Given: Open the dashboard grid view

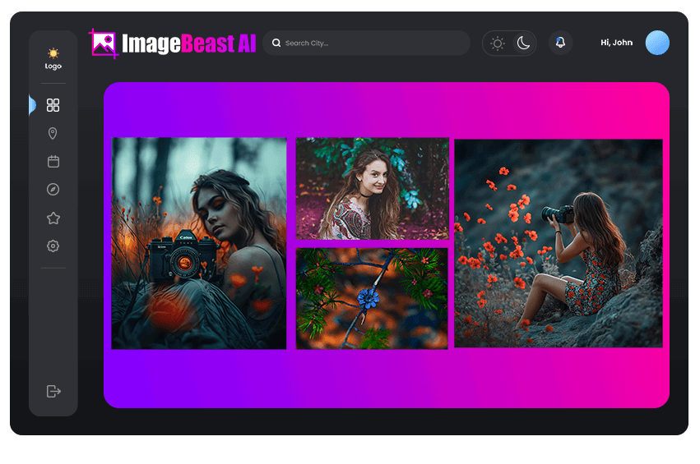Looking at the screenshot, I should 53,105.
